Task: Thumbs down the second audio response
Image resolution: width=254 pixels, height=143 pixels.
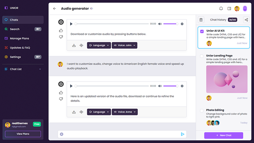Action: pos(61,99)
